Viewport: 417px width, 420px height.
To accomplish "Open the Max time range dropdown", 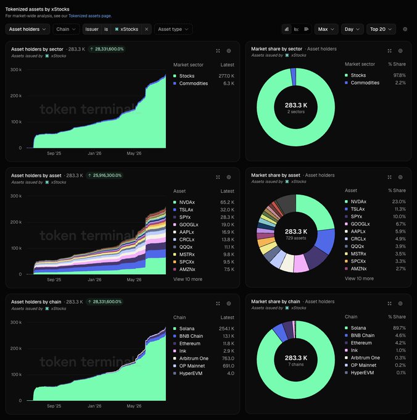I will pyautogui.click(x=326, y=29).
